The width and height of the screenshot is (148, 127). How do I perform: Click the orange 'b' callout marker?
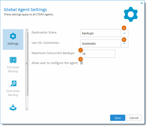pos(124,40)
